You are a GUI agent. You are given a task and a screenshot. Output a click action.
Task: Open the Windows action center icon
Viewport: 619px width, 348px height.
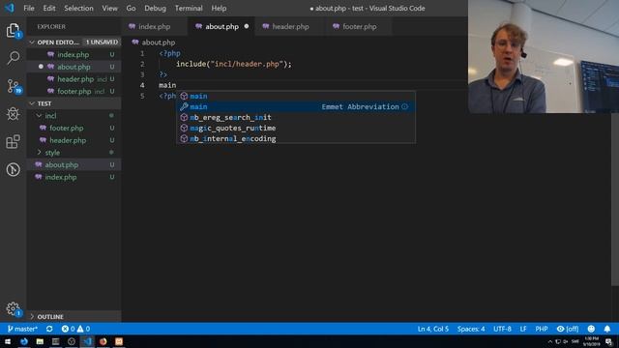(x=608, y=341)
